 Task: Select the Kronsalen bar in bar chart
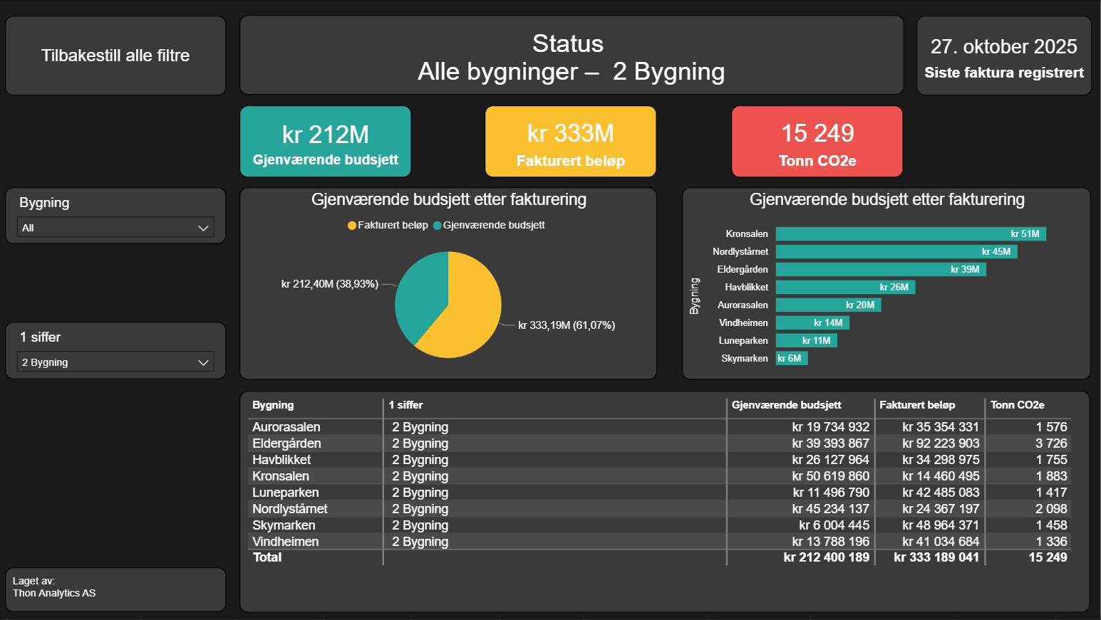point(910,234)
